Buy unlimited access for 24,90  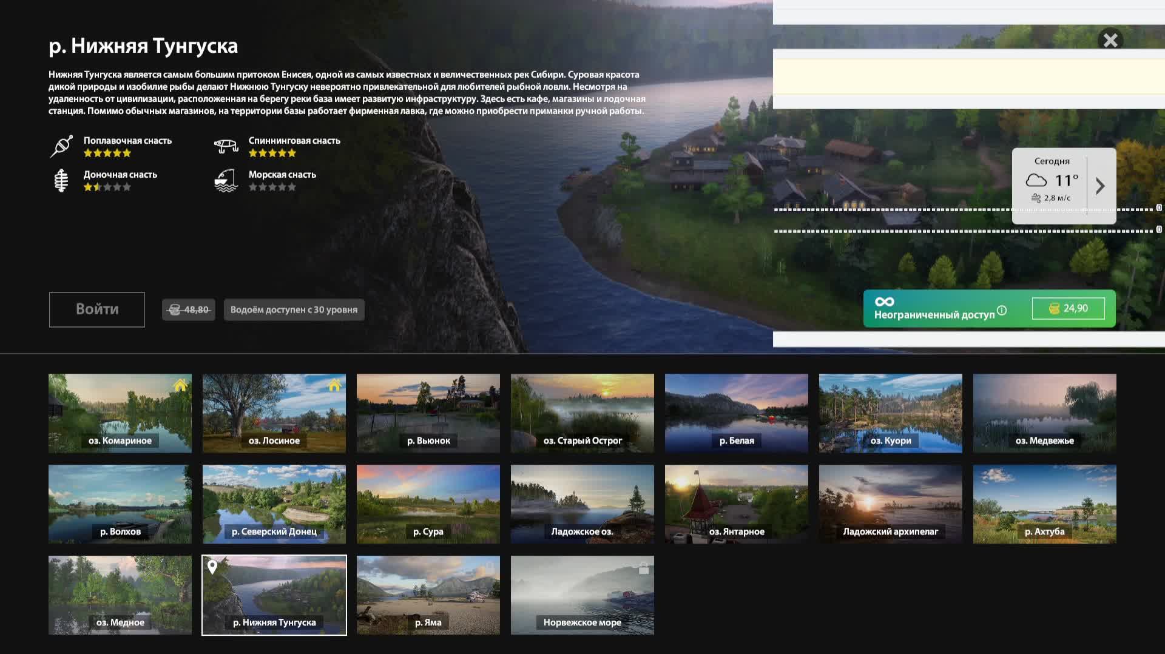[x=1069, y=308]
